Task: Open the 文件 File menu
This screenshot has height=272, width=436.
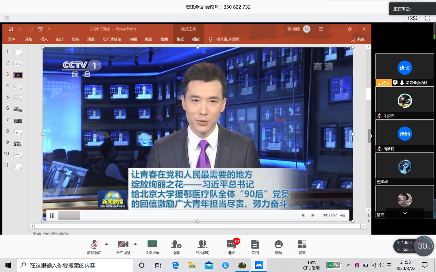Action: [11, 39]
